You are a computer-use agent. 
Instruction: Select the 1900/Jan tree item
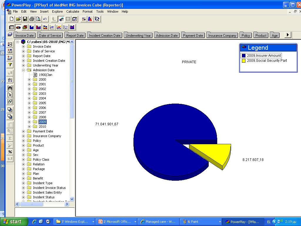[x=45, y=75]
